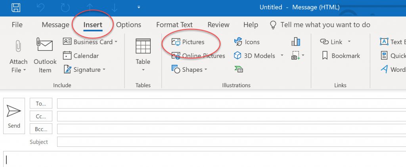Click the Attach File paperclip icon
The width and height of the screenshot is (406, 167).
click(18, 46)
